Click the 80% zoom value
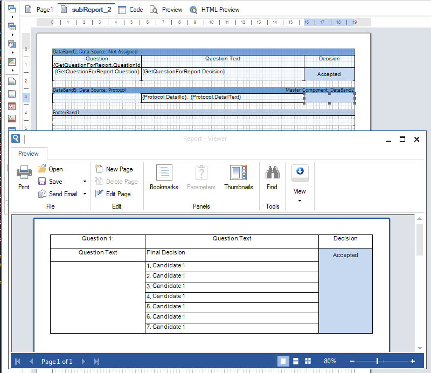431x373 pixels. [x=330, y=361]
